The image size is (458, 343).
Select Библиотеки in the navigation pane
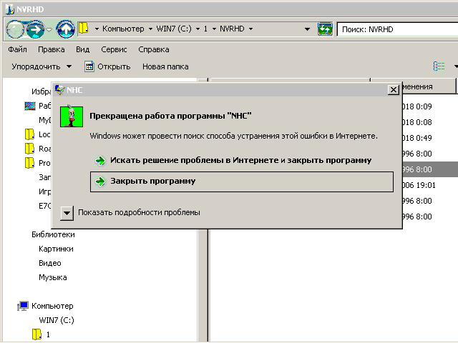point(53,234)
